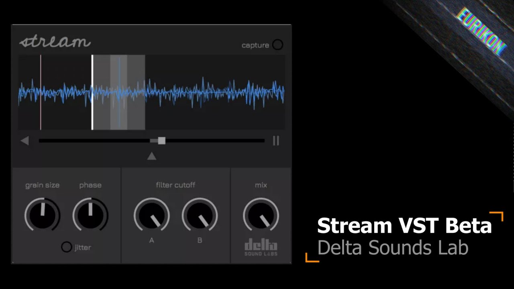Enable the jitter toggle
Viewport: 514px width, 289px height.
(x=66, y=247)
